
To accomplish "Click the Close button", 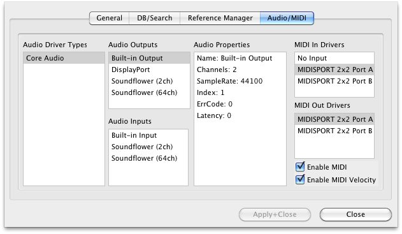I will 355,214.
